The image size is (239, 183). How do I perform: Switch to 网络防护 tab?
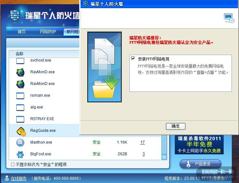(48, 32)
